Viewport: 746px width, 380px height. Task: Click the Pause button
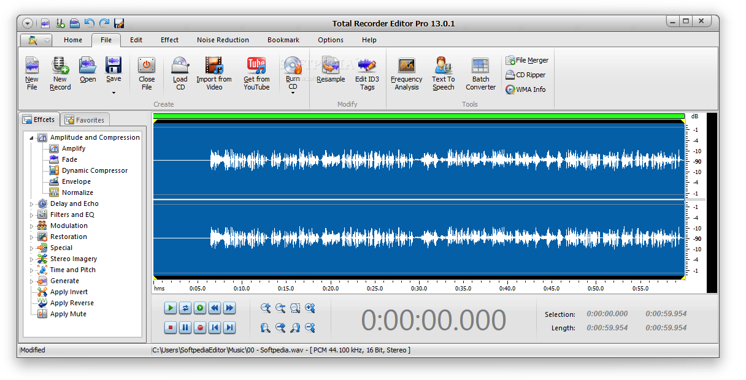(185, 328)
